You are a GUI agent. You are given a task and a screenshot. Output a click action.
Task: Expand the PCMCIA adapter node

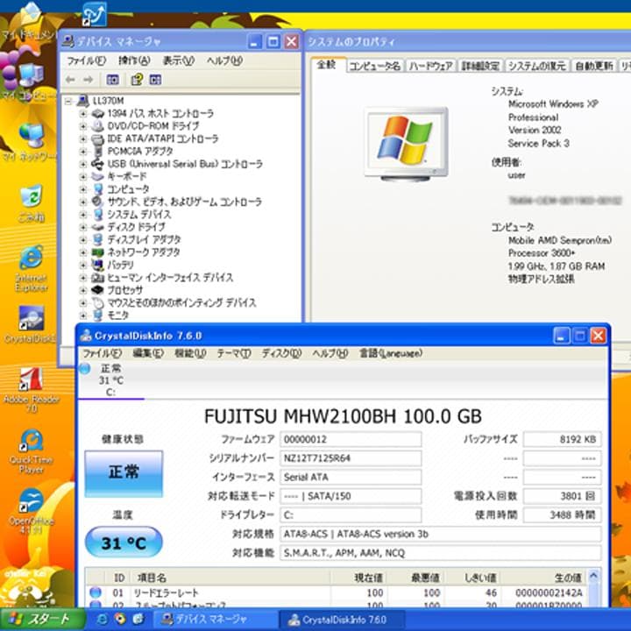point(82,152)
